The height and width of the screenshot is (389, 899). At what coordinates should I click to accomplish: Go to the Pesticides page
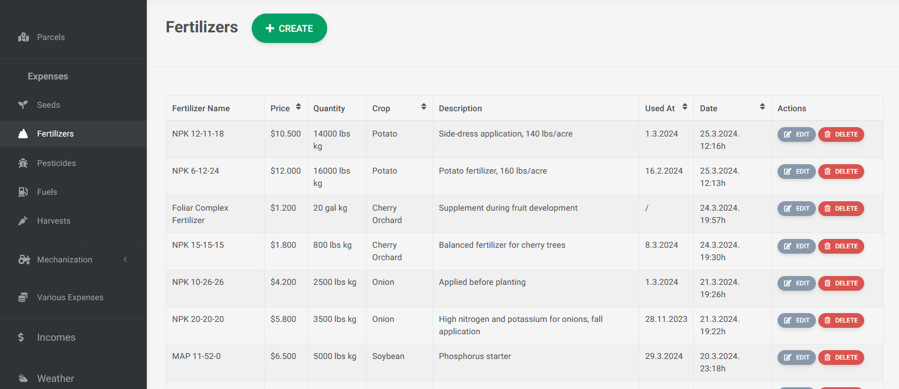[73, 163]
